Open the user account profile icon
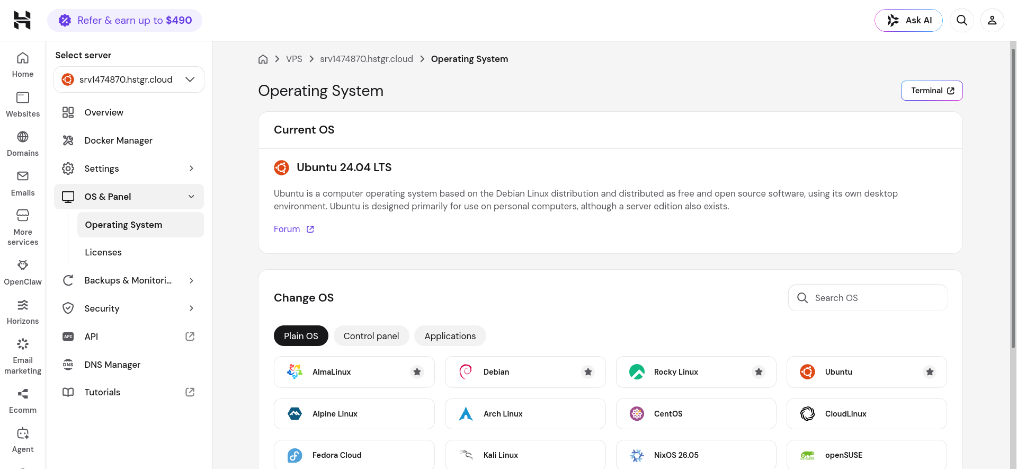This screenshot has width=1017, height=469. [x=992, y=21]
